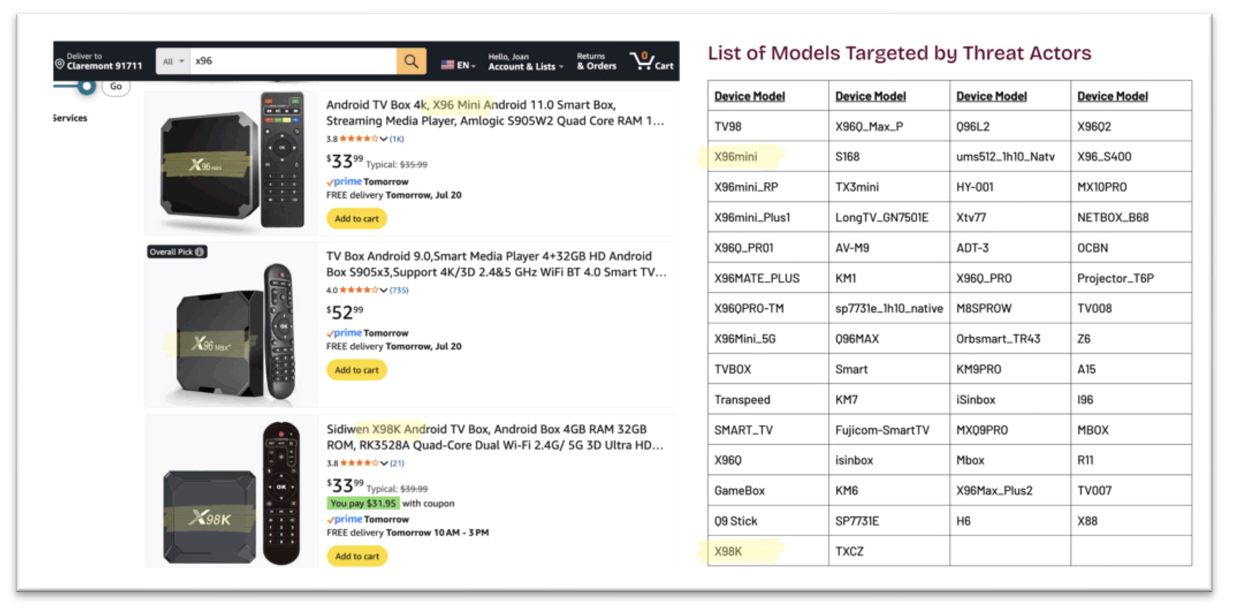Open the cart icon

[x=651, y=61]
